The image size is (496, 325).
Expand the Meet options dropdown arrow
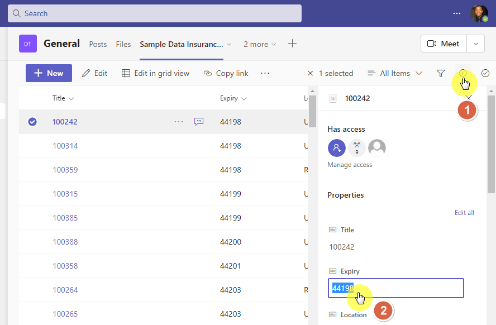click(x=476, y=44)
